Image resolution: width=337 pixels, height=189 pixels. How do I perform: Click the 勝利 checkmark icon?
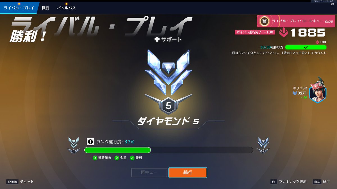coord(132,158)
